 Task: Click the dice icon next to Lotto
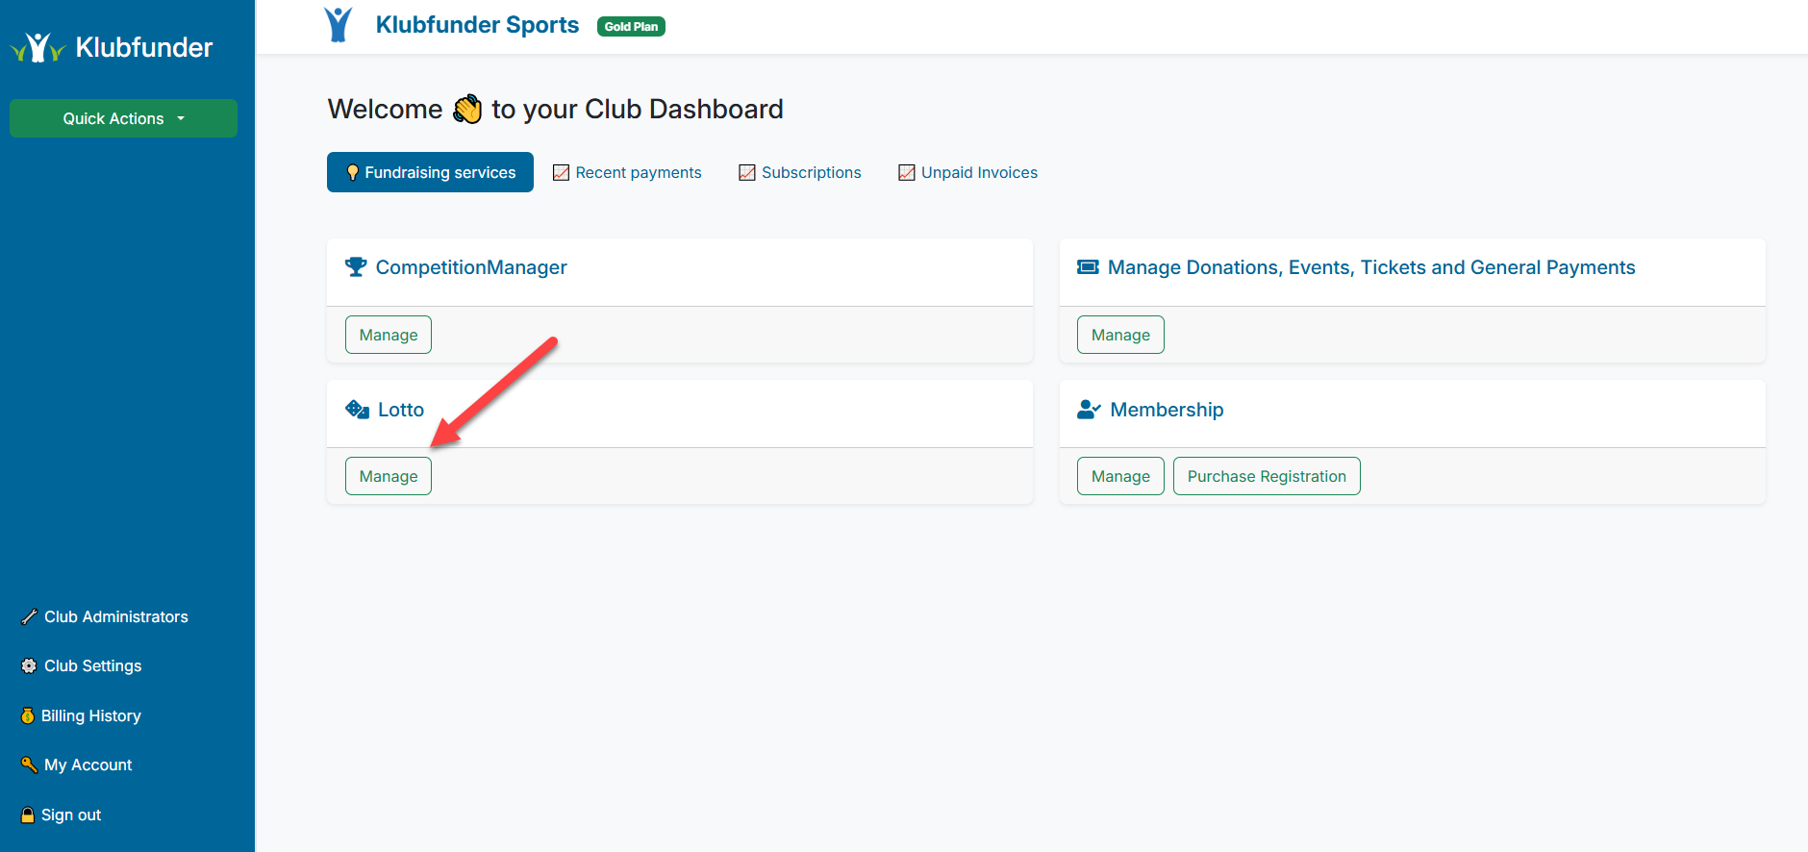[x=357, y=410]
